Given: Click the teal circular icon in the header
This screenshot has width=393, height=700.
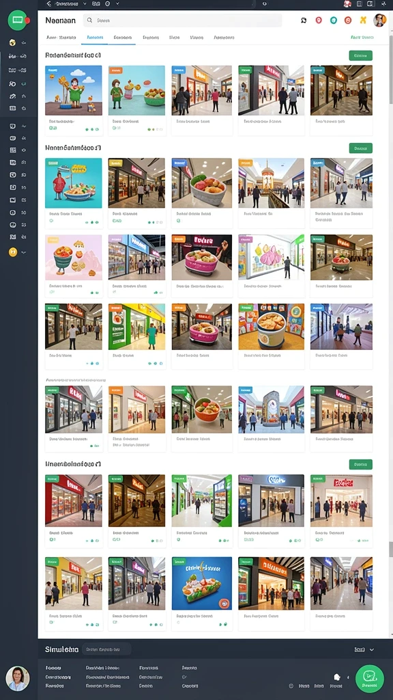Looking at the screenshot, I should tap(333, 20).
